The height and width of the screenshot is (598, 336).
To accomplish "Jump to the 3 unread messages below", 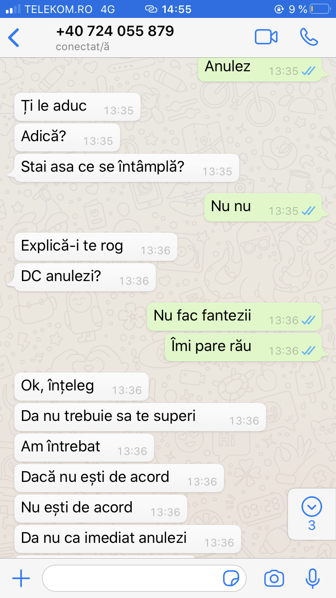I will (312, 514).
